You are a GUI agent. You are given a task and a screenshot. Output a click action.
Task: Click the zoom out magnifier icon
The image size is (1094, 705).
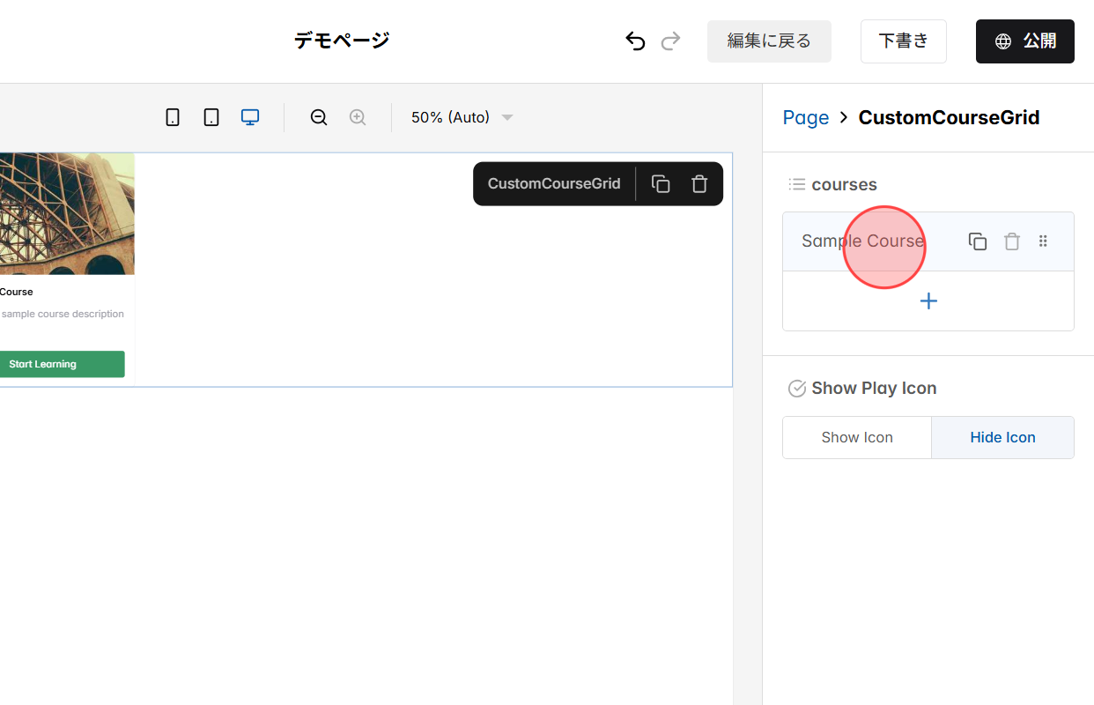pyautogui.click(x=318, y=116)
